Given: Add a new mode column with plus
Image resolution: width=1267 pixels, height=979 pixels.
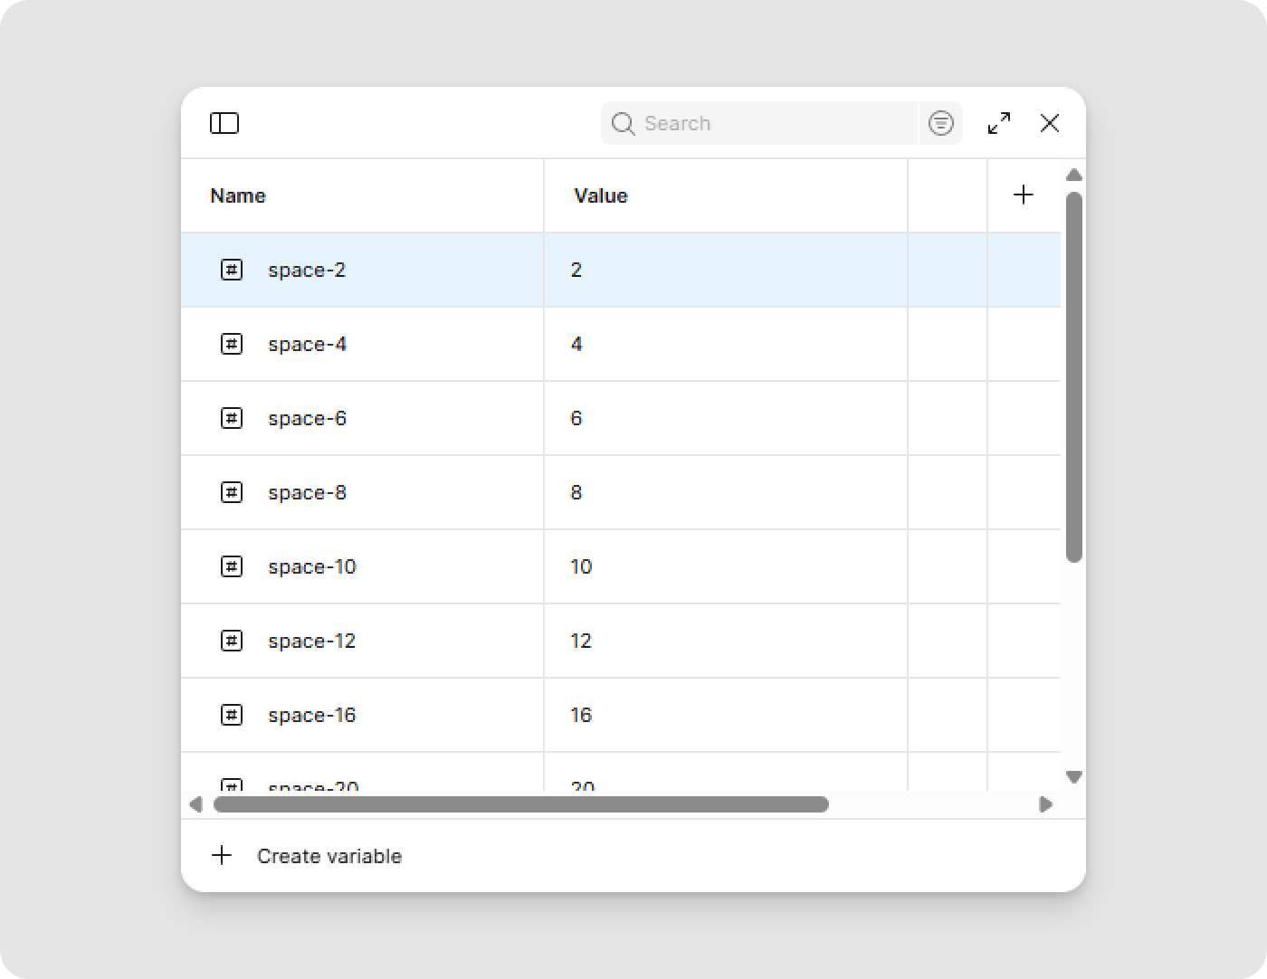Looking at the screenshot, I should tap(1024, 195).
